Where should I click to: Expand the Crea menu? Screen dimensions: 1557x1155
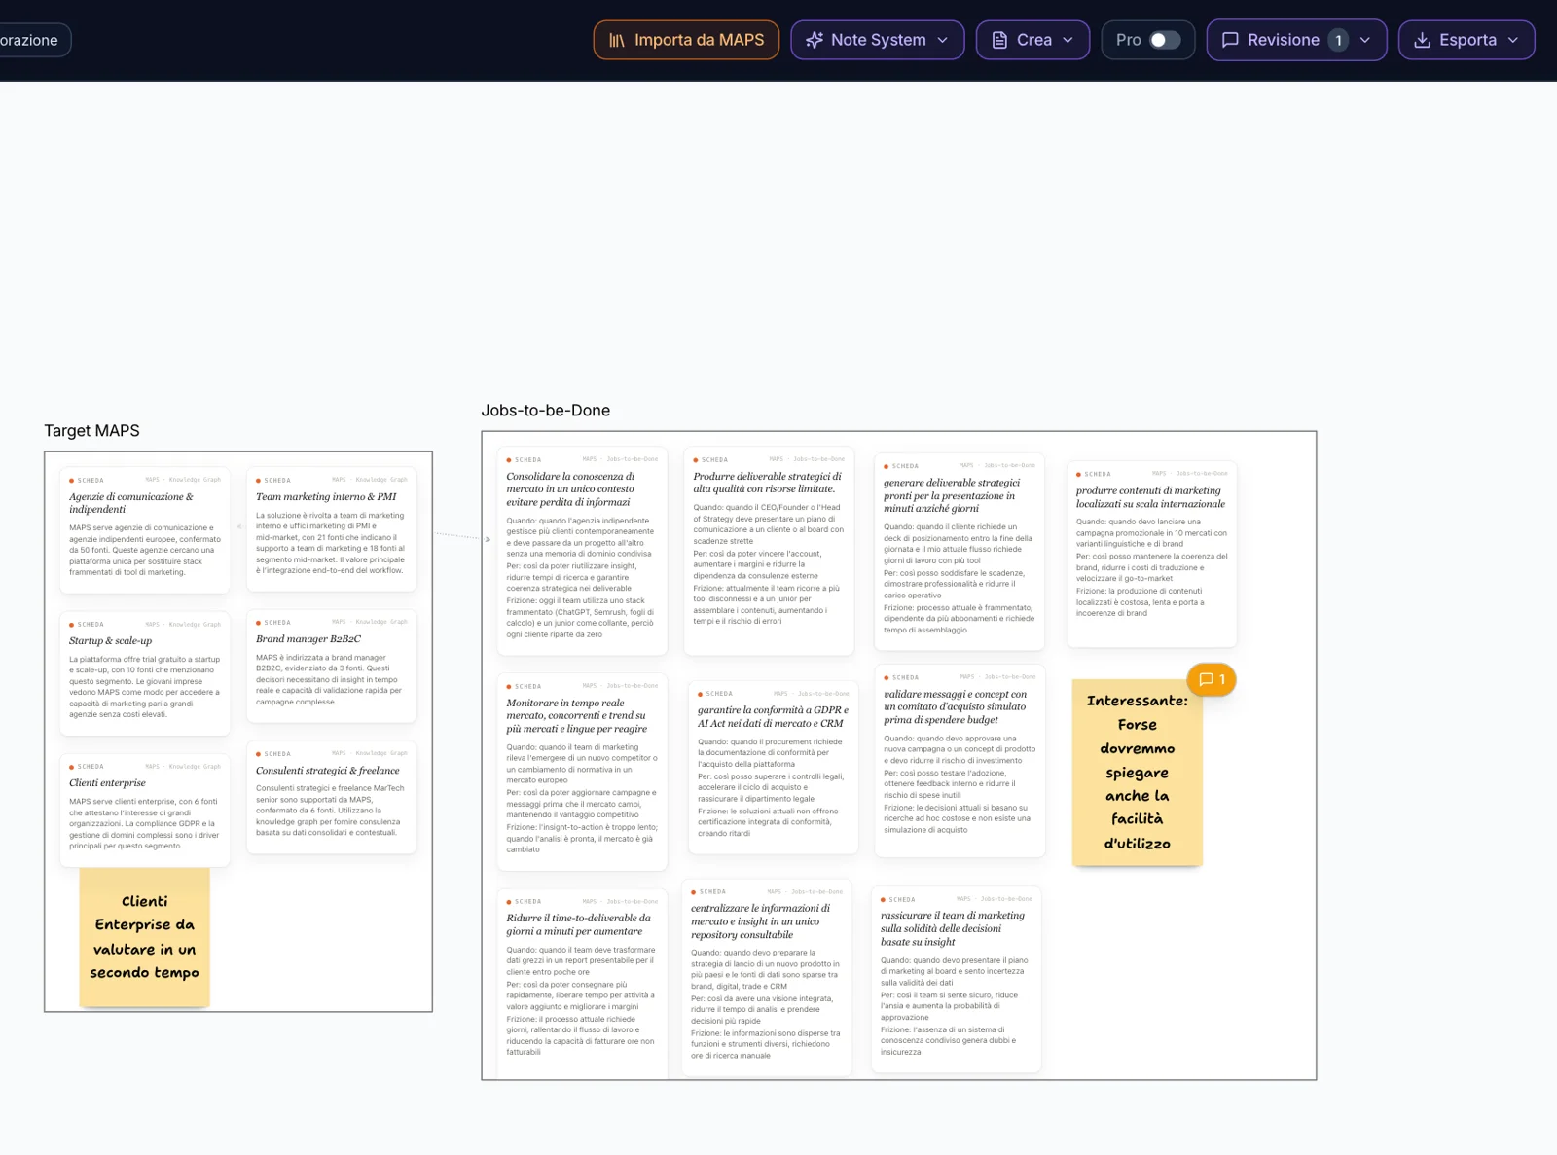pyautogui.click(x=1032, y=40)
